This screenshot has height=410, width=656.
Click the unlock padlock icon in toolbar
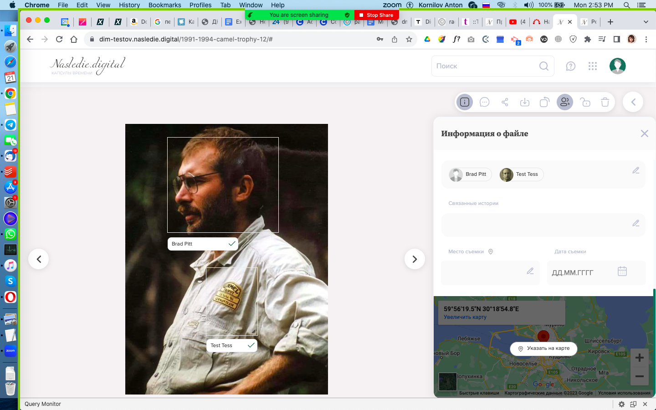[x=585, y=102]
